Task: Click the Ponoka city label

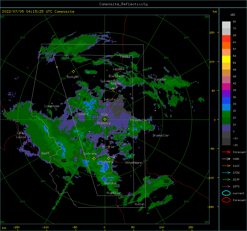Action: coord(125,57)
